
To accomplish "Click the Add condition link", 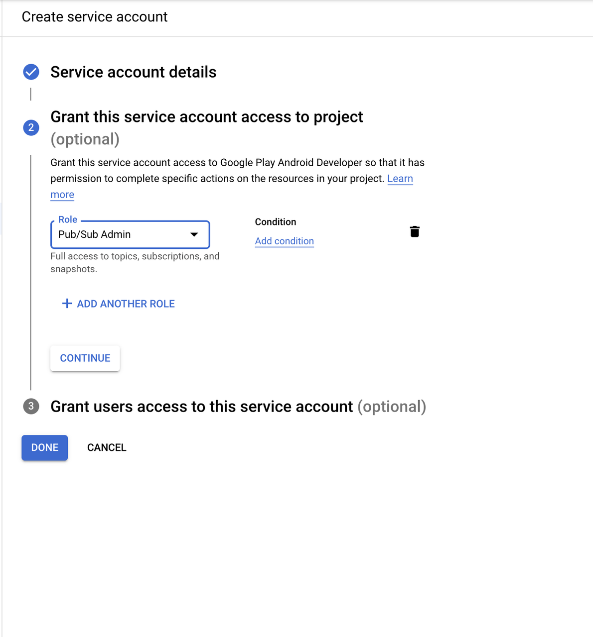I will pos(284,241).
